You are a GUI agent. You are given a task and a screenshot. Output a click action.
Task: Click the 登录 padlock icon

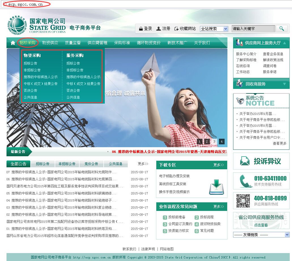coord(141,28)
